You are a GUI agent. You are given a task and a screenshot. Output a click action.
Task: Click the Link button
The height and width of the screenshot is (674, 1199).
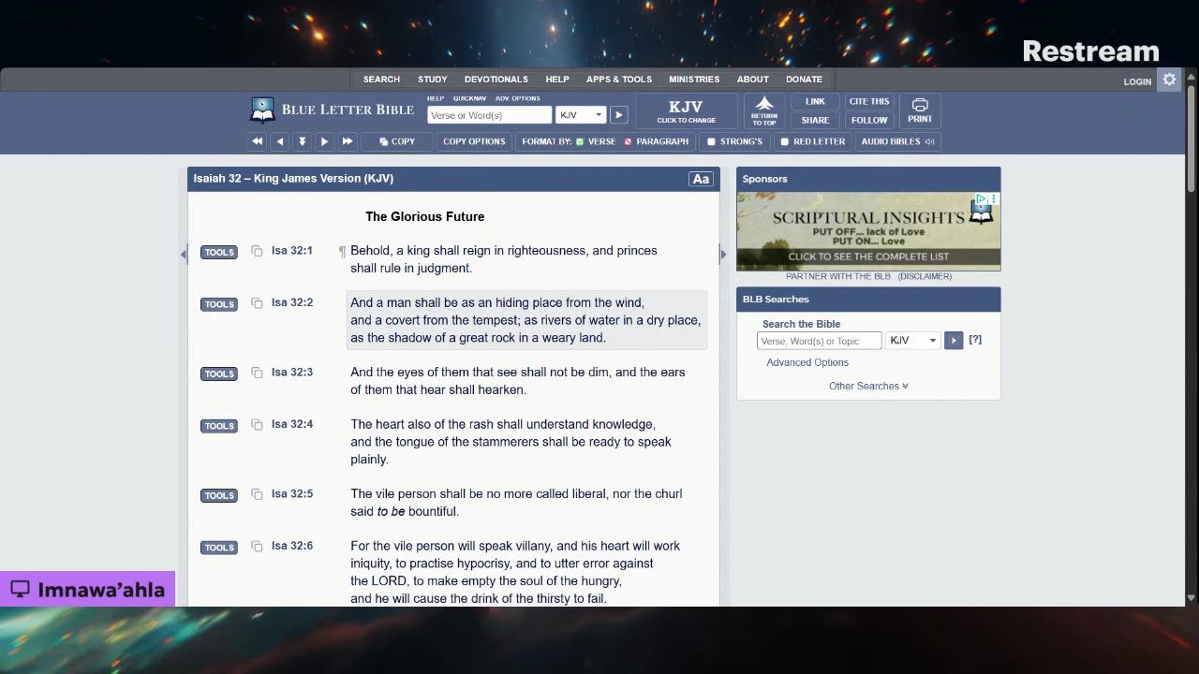pos(815,101)
